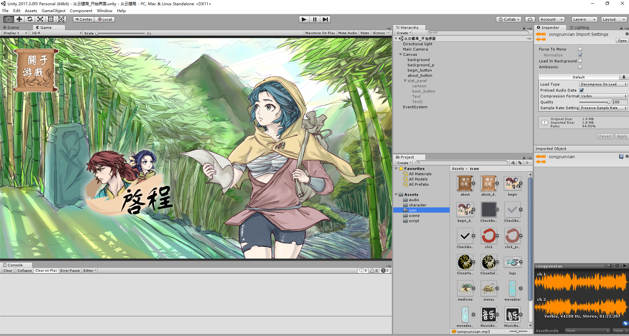Click the Apply button
Screen dimensions: 629x336
click(622, 136)
